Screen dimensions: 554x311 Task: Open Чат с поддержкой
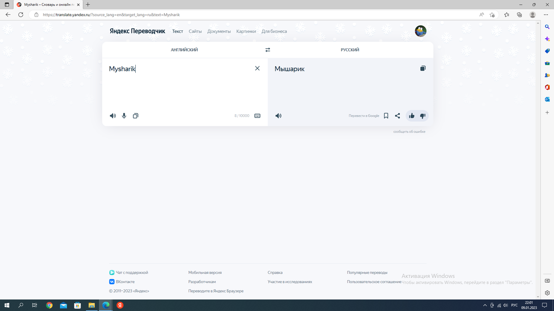pos(129,273)
